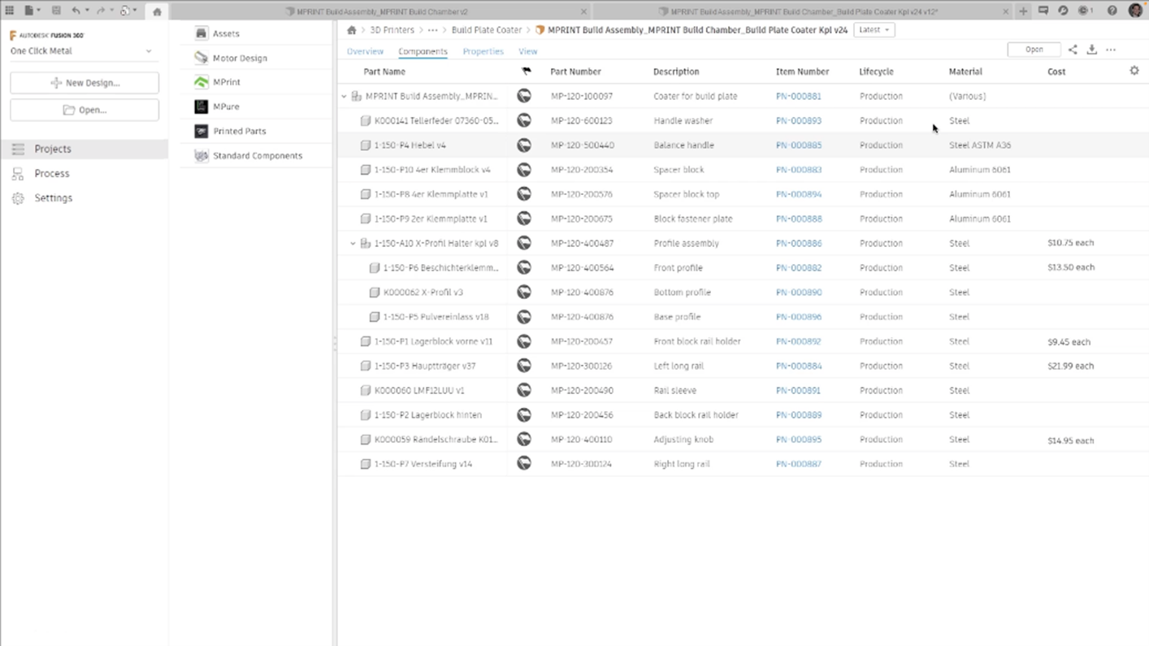Image resolution: width=1149 pixels, height=646 pixels.
Task: Open the comments notification icon
Action: pyautogui.click(x=1043, y=11)
